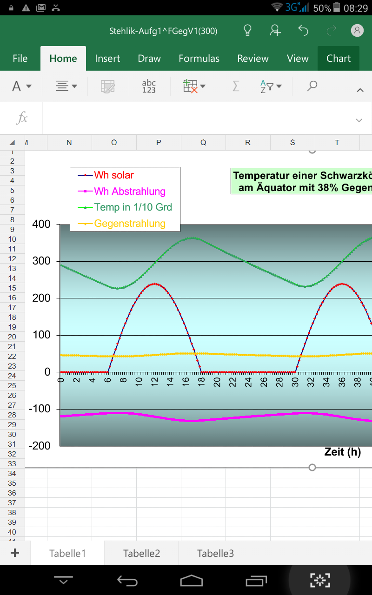Tap the AutoSum sigma icon
This screenshot has height=595, width=372.
point(236,86)
